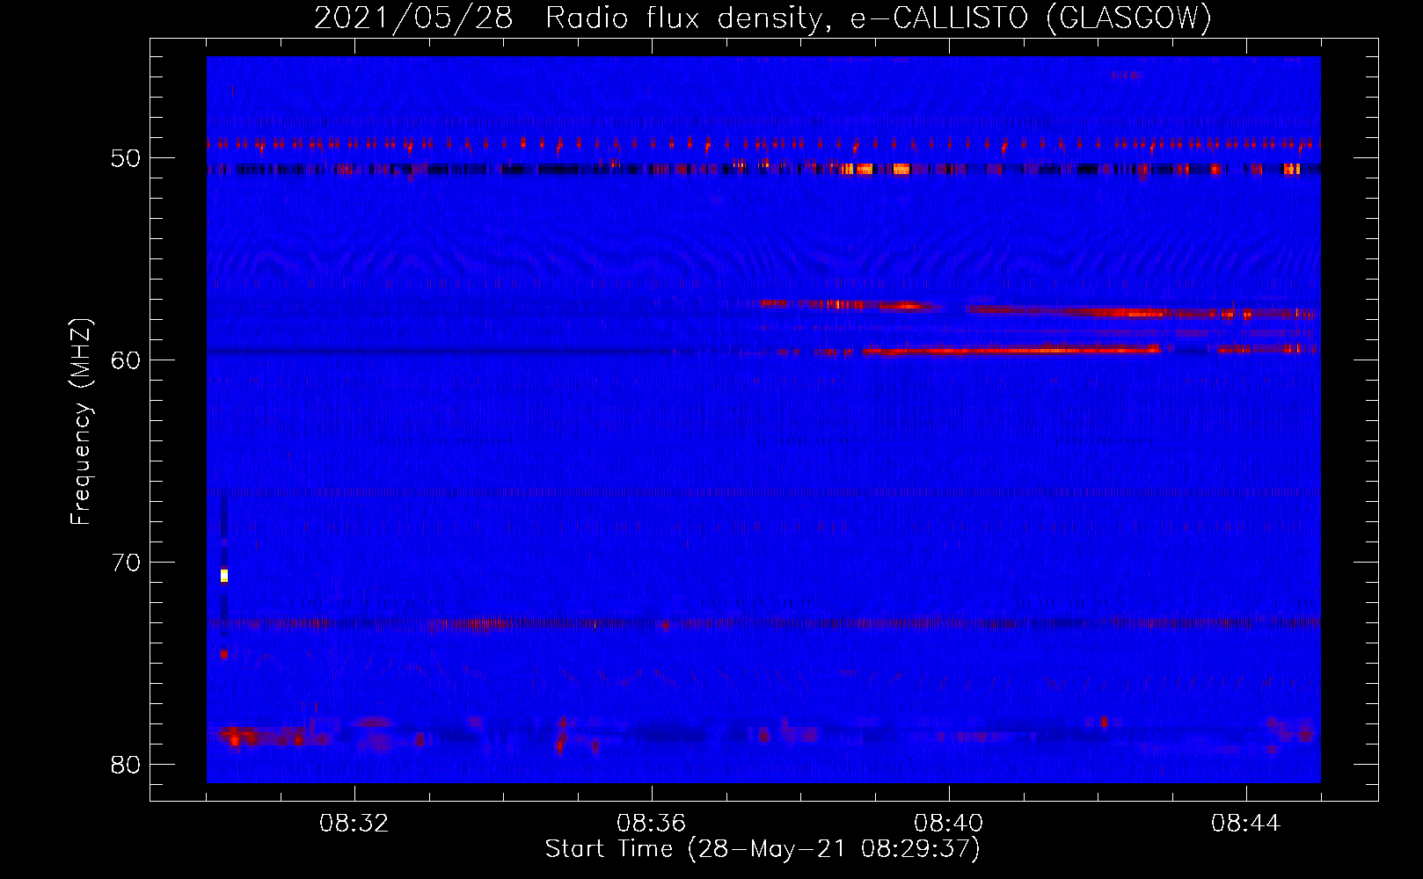Click the "Start Time (28-May-21 08:29:37)" label

763,849
